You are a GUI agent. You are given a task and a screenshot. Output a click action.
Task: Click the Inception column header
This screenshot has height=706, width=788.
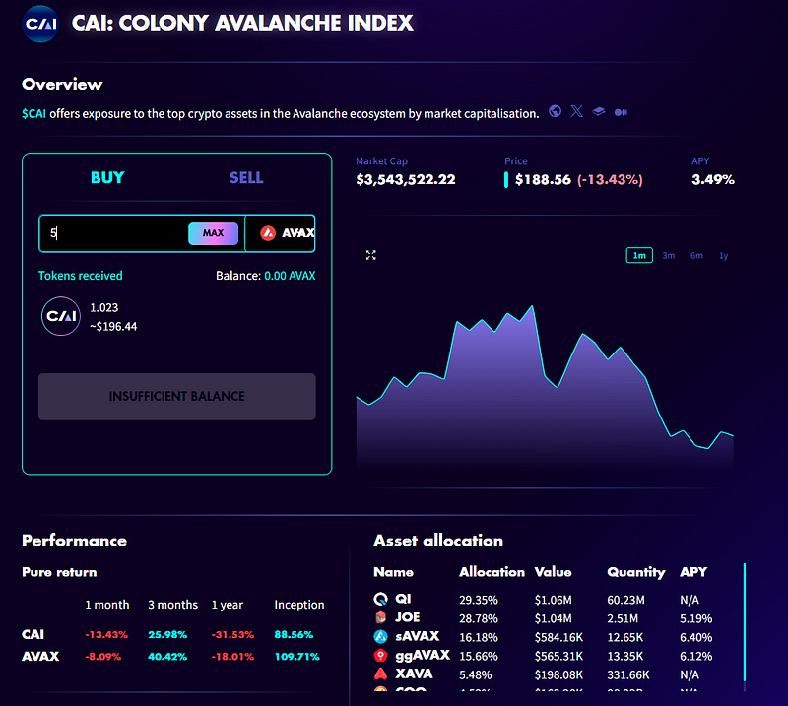coord(299,605)
